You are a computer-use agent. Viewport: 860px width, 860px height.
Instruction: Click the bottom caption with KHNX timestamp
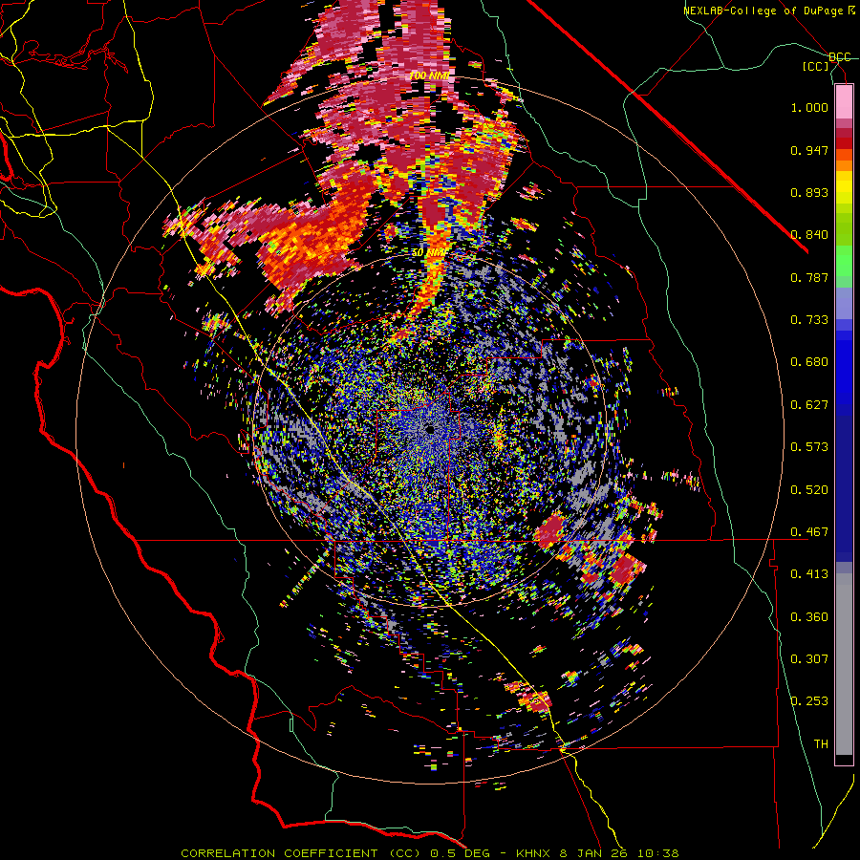click(430, 853)
